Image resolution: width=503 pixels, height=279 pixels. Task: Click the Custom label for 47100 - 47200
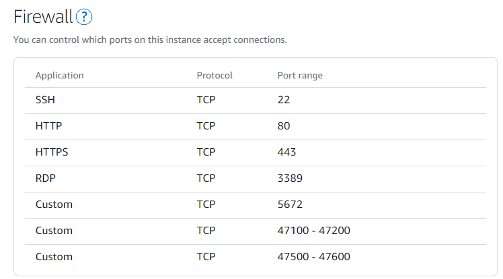point(53,230)
